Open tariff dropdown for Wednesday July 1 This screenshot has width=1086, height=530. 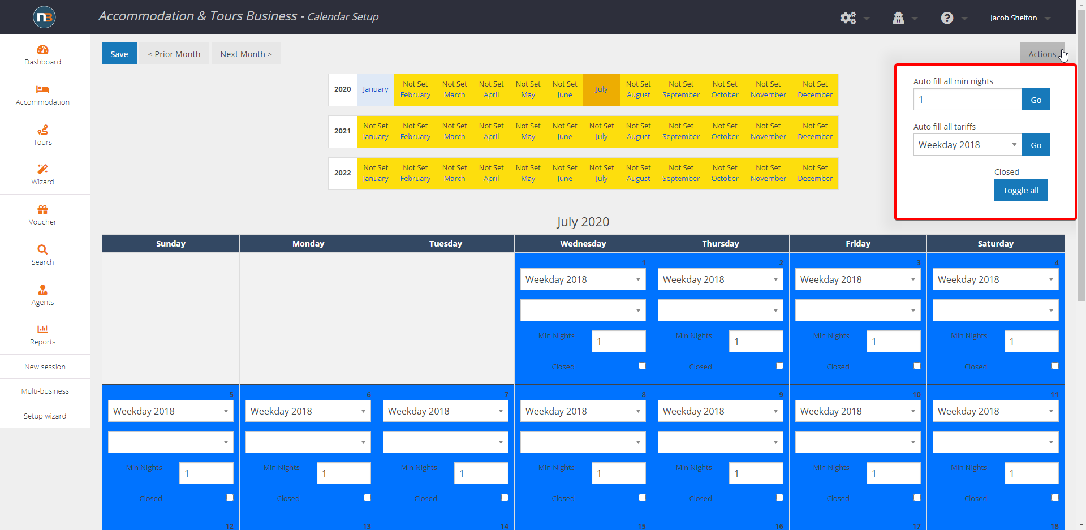click(583, 279)
